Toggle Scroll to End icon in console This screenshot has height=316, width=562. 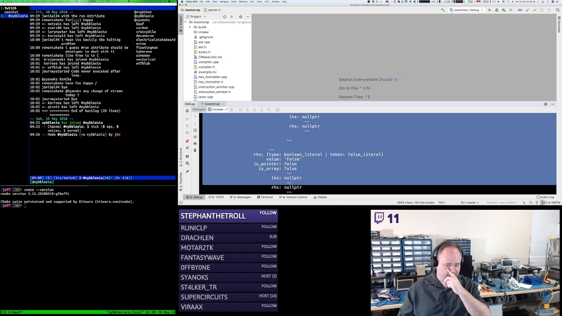point(195,137)
